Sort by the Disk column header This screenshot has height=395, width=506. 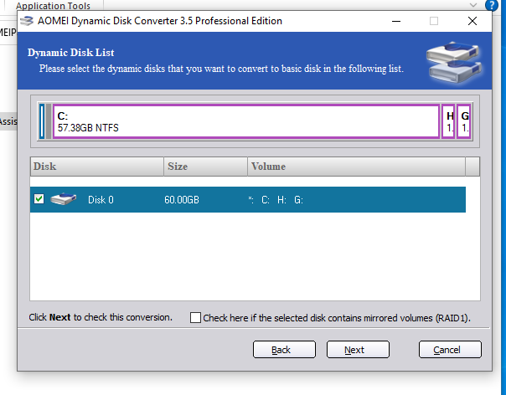pyautogui.click(x=97, y=167)
